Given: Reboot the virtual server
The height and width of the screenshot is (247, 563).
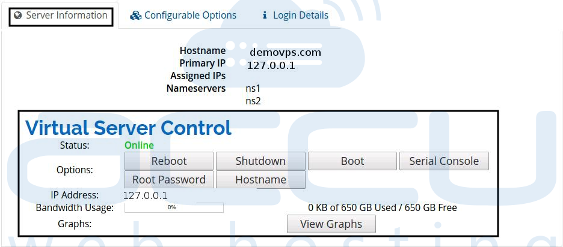Looking at the screenshot, I should pos(169,161).
